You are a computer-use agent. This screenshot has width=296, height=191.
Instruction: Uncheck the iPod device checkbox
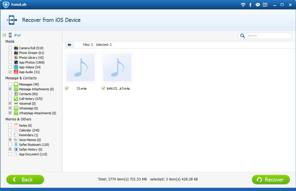4,35
